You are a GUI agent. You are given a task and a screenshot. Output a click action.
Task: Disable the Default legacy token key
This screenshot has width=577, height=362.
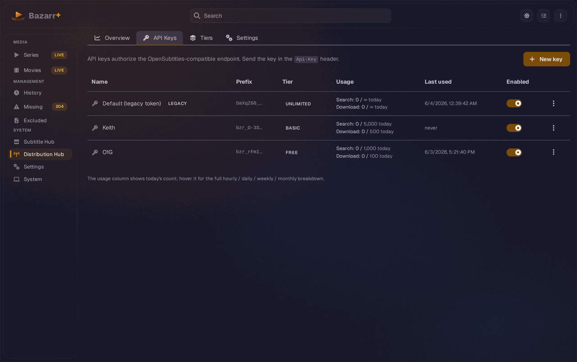pos(514,104)
